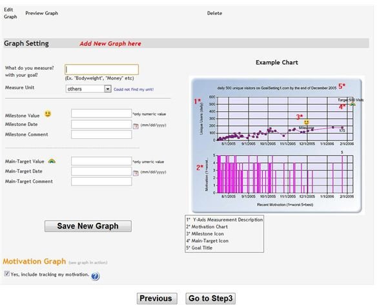Open the calendar picker for Milestone Date
The image size is (377, 305).
(136, 126)
